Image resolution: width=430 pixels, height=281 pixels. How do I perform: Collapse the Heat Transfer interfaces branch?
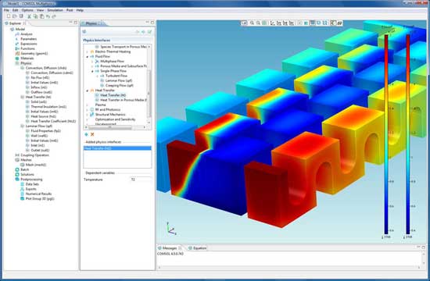tap(88, 91)
